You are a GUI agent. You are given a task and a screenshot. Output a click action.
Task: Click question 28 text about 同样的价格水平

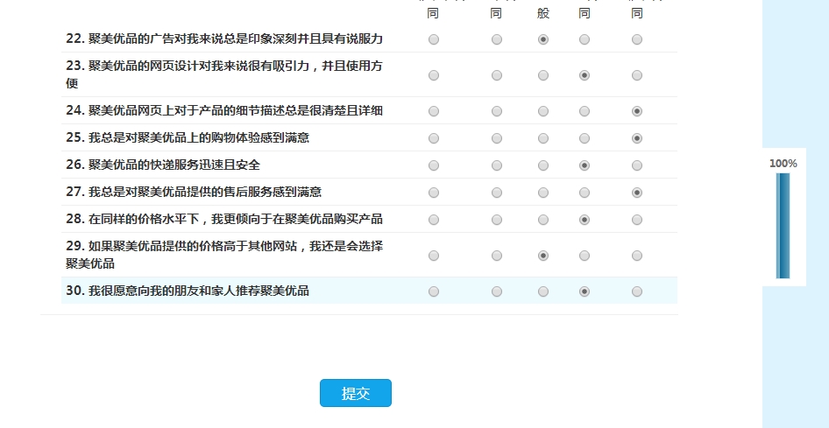coord(224,219)
